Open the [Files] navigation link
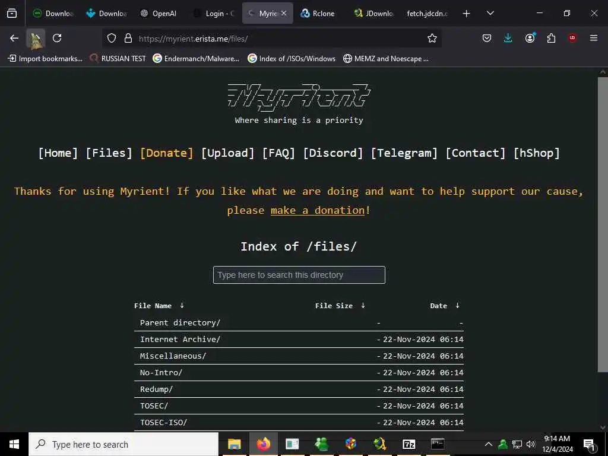 click(109, 153)
